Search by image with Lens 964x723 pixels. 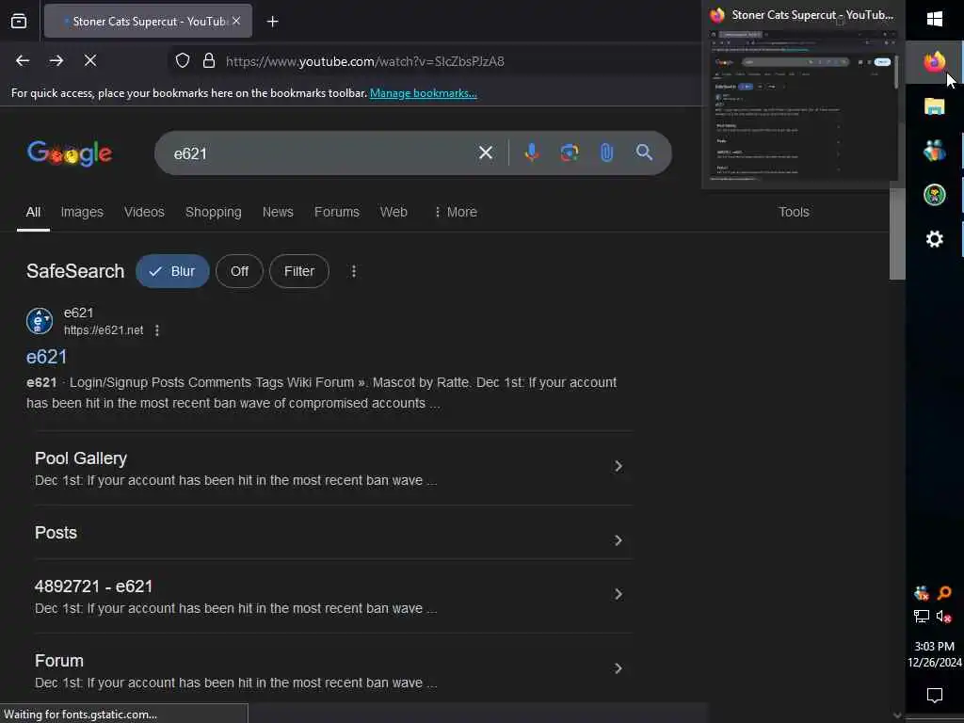coord(570,153)
